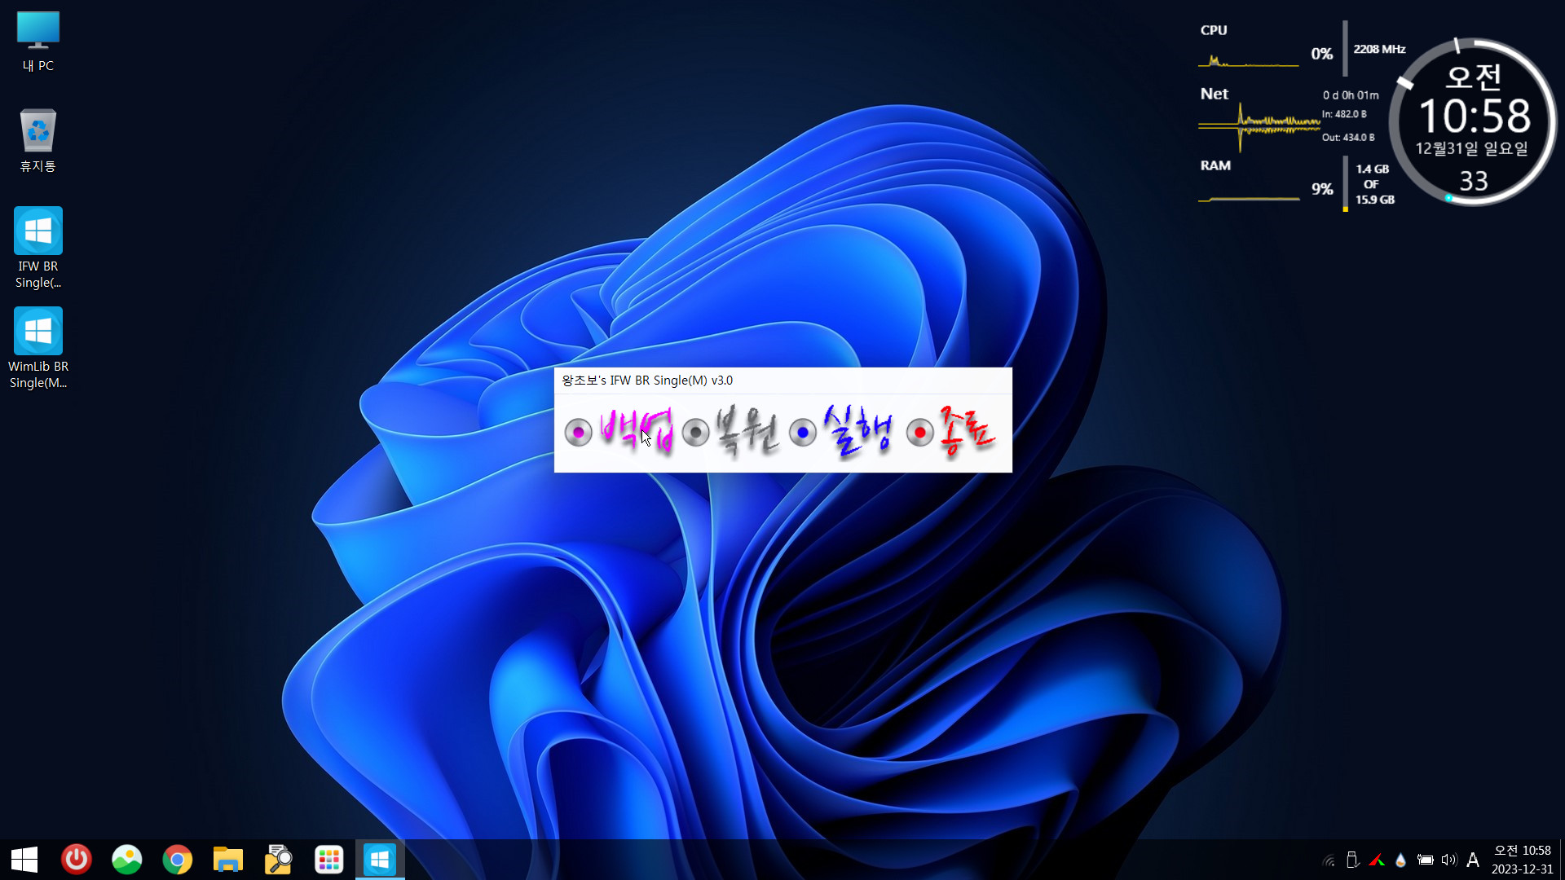The image size is (1565, 880).
Task: Click the magenta 백업 handwritten label
Action: click(x=636, y=429)
